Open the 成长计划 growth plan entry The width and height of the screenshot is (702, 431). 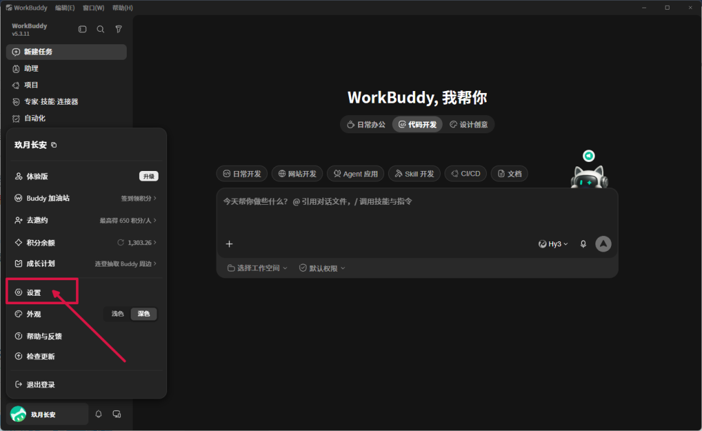pyautogui.click(x=86, y=264)
